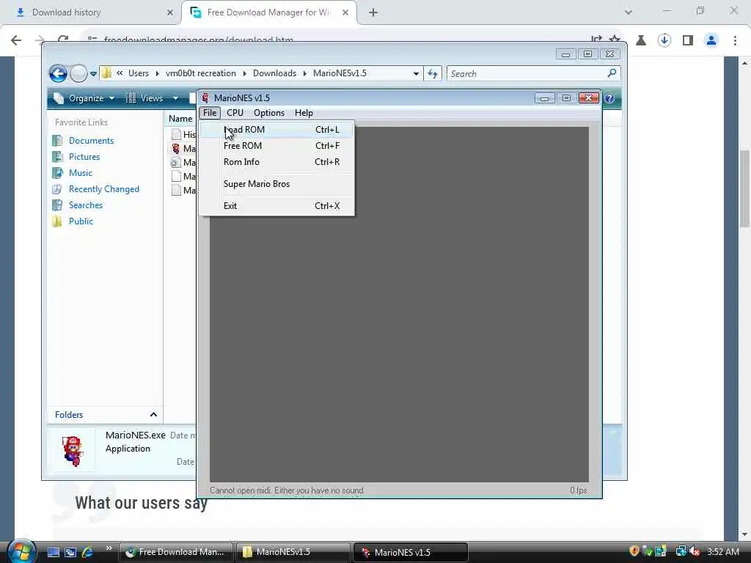This screenshot has width=751, height=563.
Task: Click the browser page vertical scrollbar
Action: [745, 188]
